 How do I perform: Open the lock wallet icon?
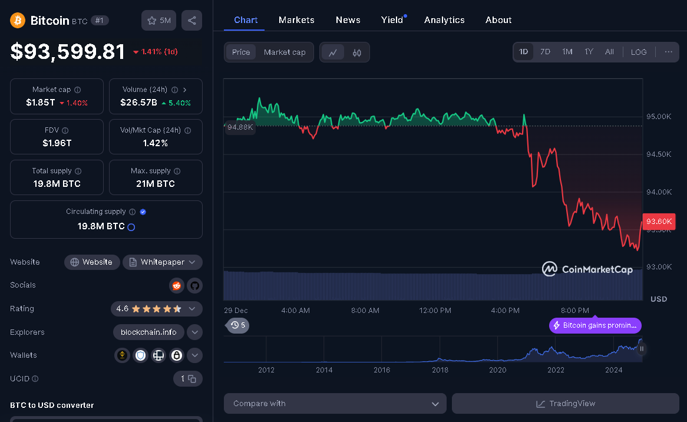tap(177, 355)
